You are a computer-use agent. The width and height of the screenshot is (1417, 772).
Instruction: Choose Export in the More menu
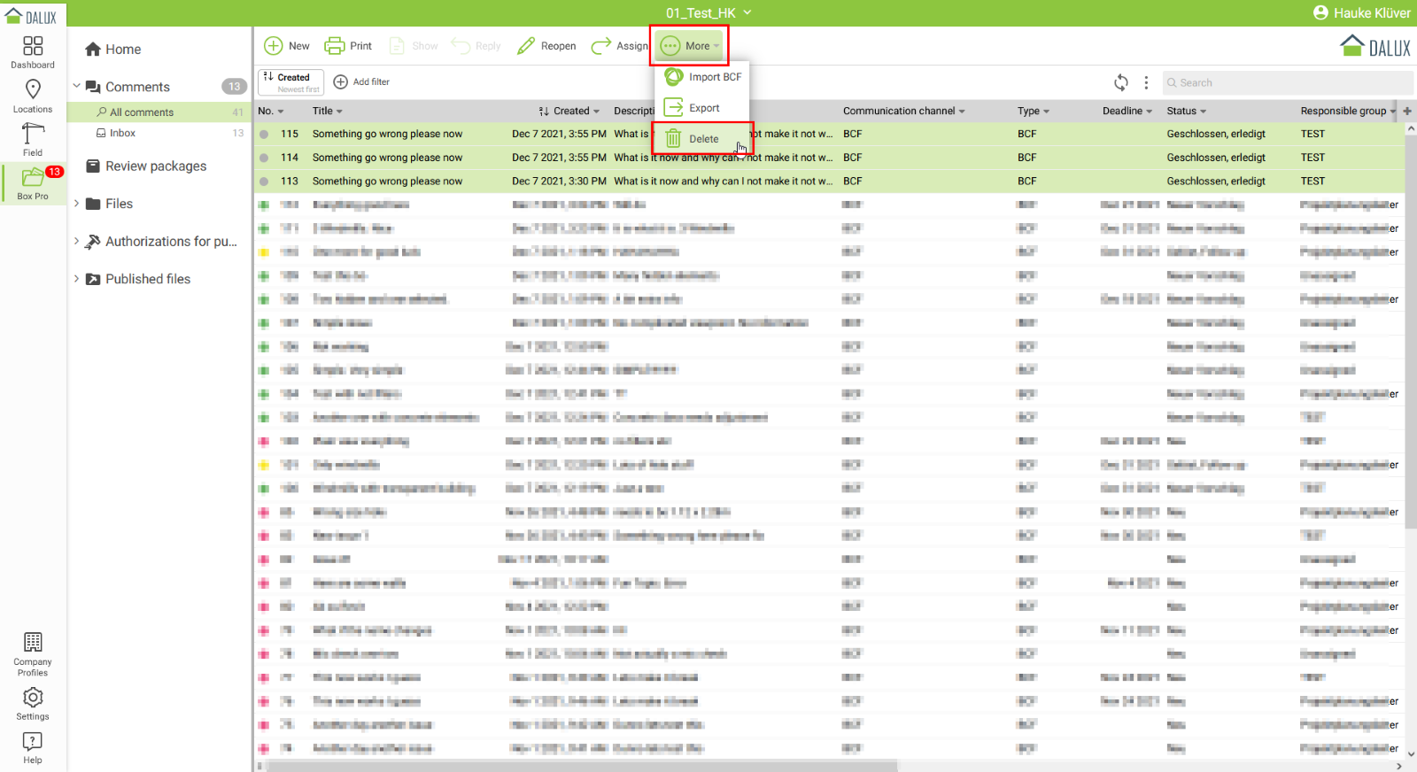(x=703, y=108)
